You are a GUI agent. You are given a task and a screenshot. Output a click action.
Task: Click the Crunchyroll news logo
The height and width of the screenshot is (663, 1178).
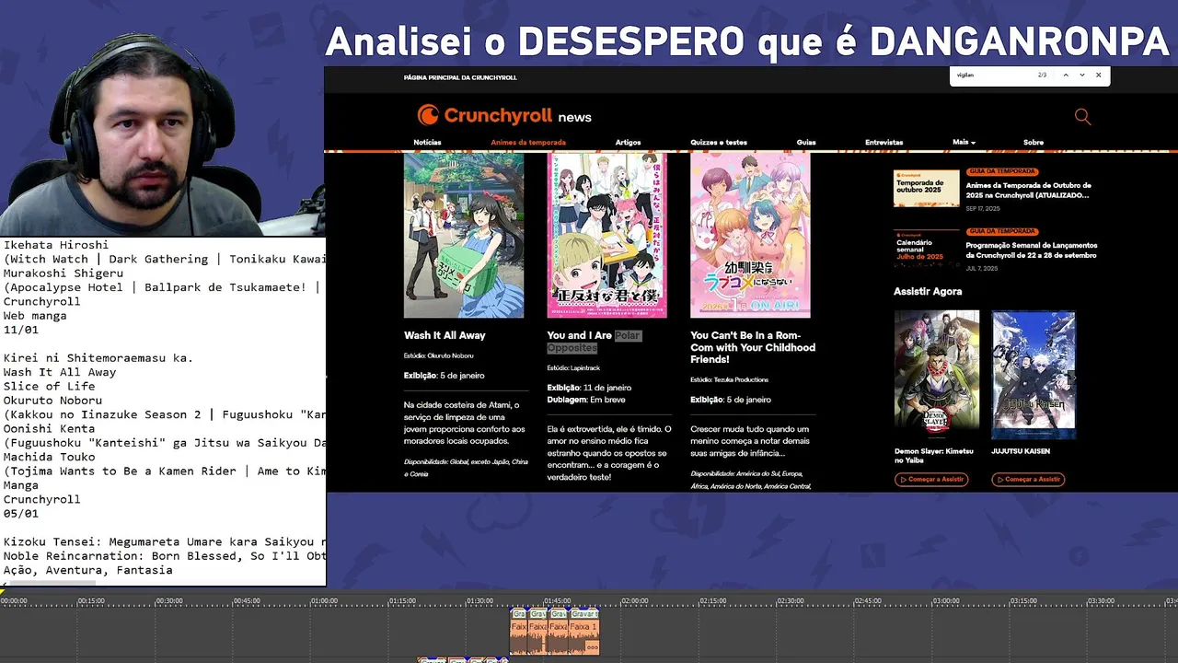(504, 115)
